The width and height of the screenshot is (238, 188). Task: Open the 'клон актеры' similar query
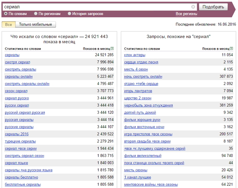pyautogui.click(x=135, y=55)
